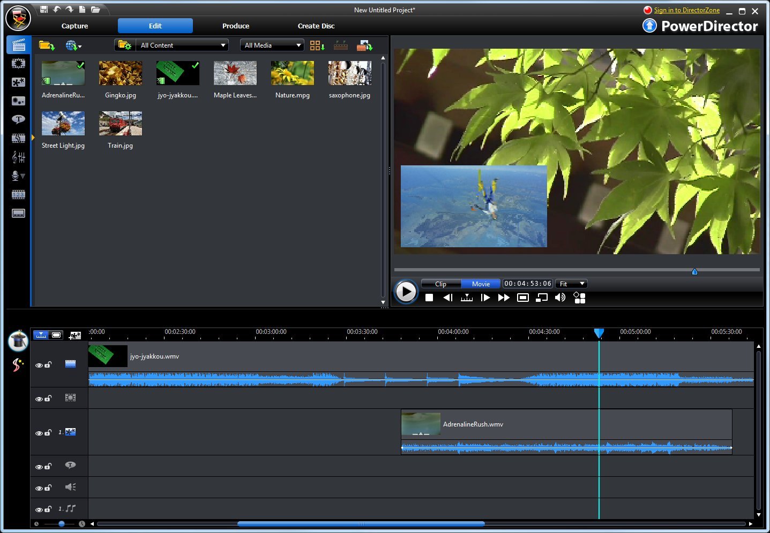Open the Voice-Over Recording Room microphone icon

tap(19, 176)
